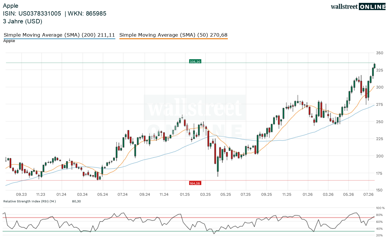Click the 01.25 date axis label
This screenshot has height=243, width=389.
point(185,195)
